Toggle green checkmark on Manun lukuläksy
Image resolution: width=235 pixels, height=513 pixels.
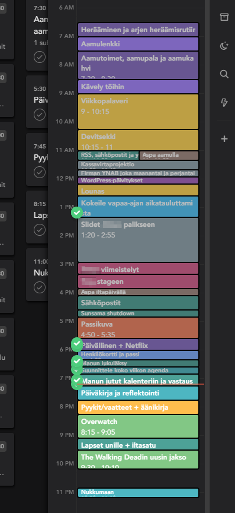tap(77, 361)
